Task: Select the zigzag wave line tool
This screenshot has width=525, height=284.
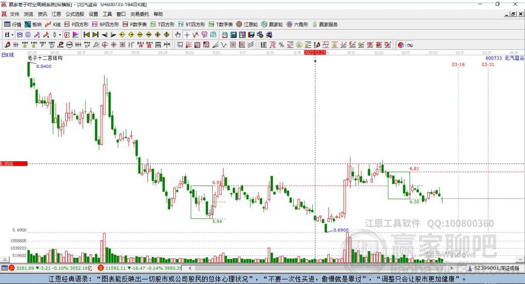Action: pos(224,45)
